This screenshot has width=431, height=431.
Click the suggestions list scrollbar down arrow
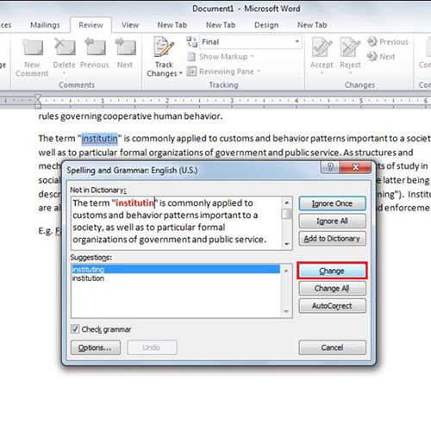(286, 311)
